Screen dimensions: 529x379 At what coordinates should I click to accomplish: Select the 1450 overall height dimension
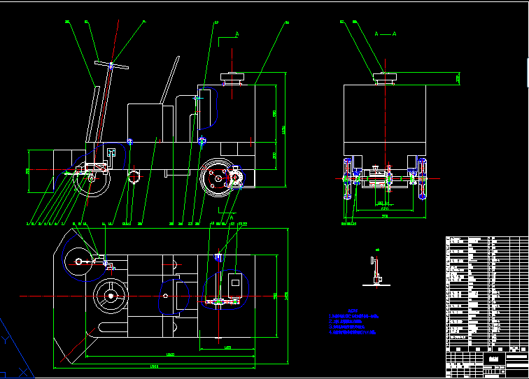[x=284, y=130]
